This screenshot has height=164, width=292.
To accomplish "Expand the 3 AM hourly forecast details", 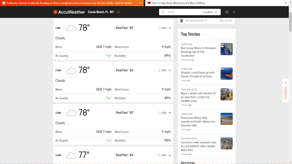I will click(x=169, y=113).
